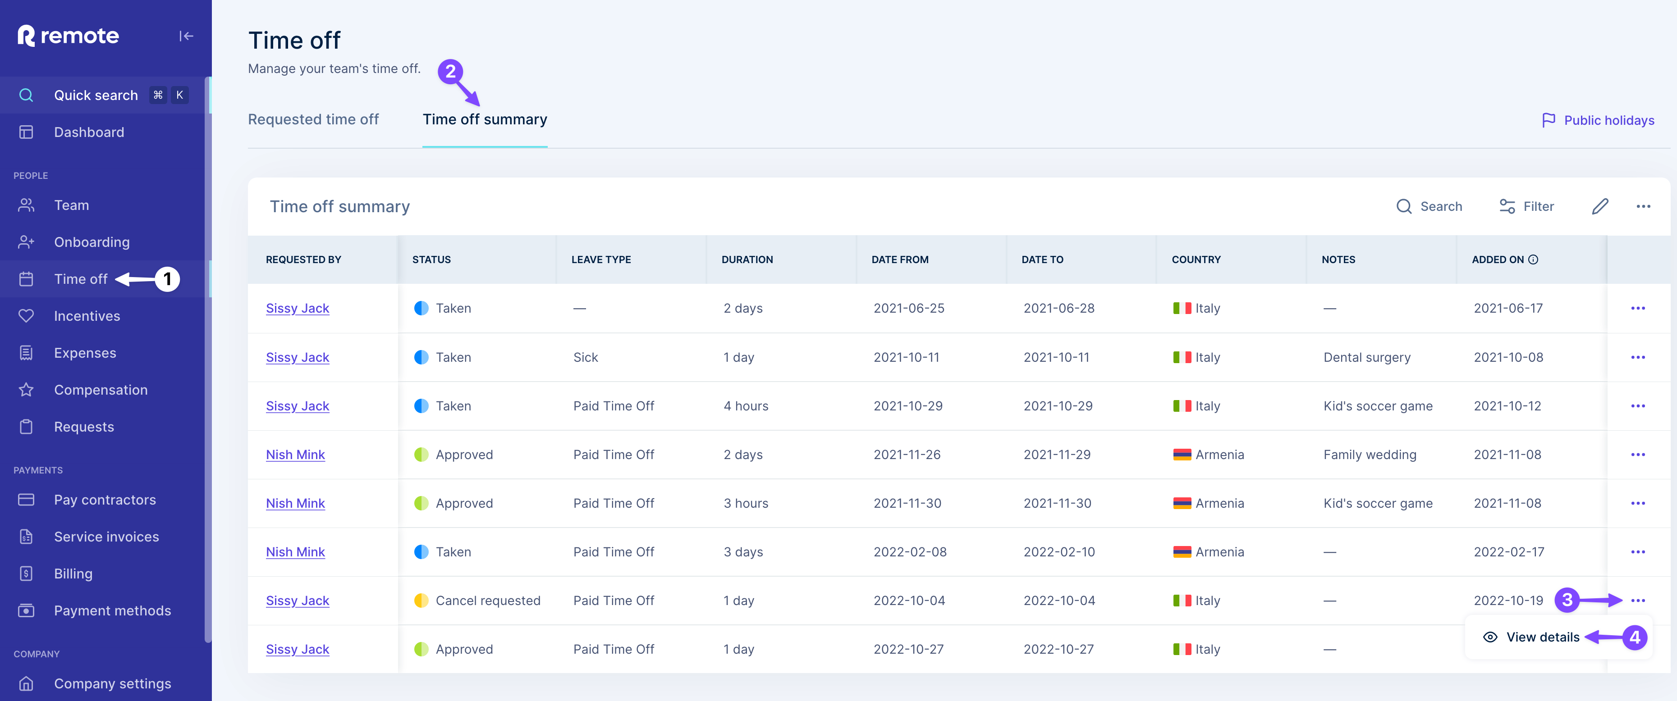Open the Expenses page

85,353
